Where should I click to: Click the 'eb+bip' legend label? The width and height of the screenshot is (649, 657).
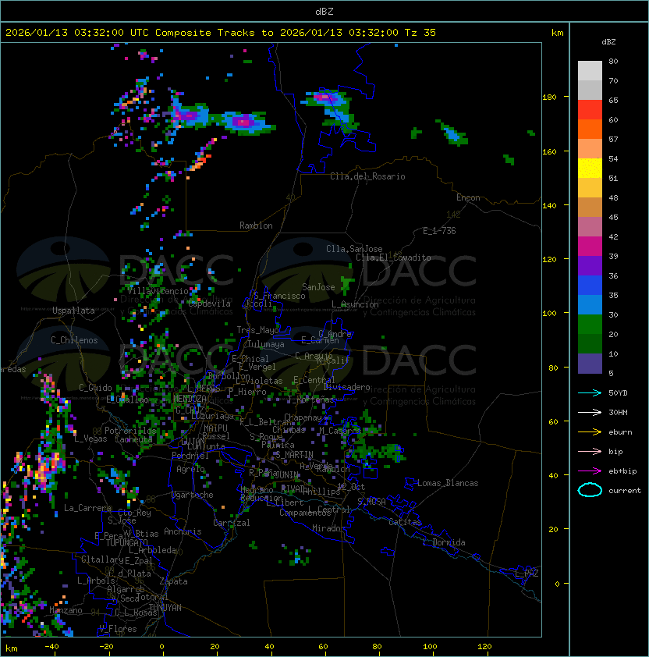pyautogui.click(x=622, y=471)
